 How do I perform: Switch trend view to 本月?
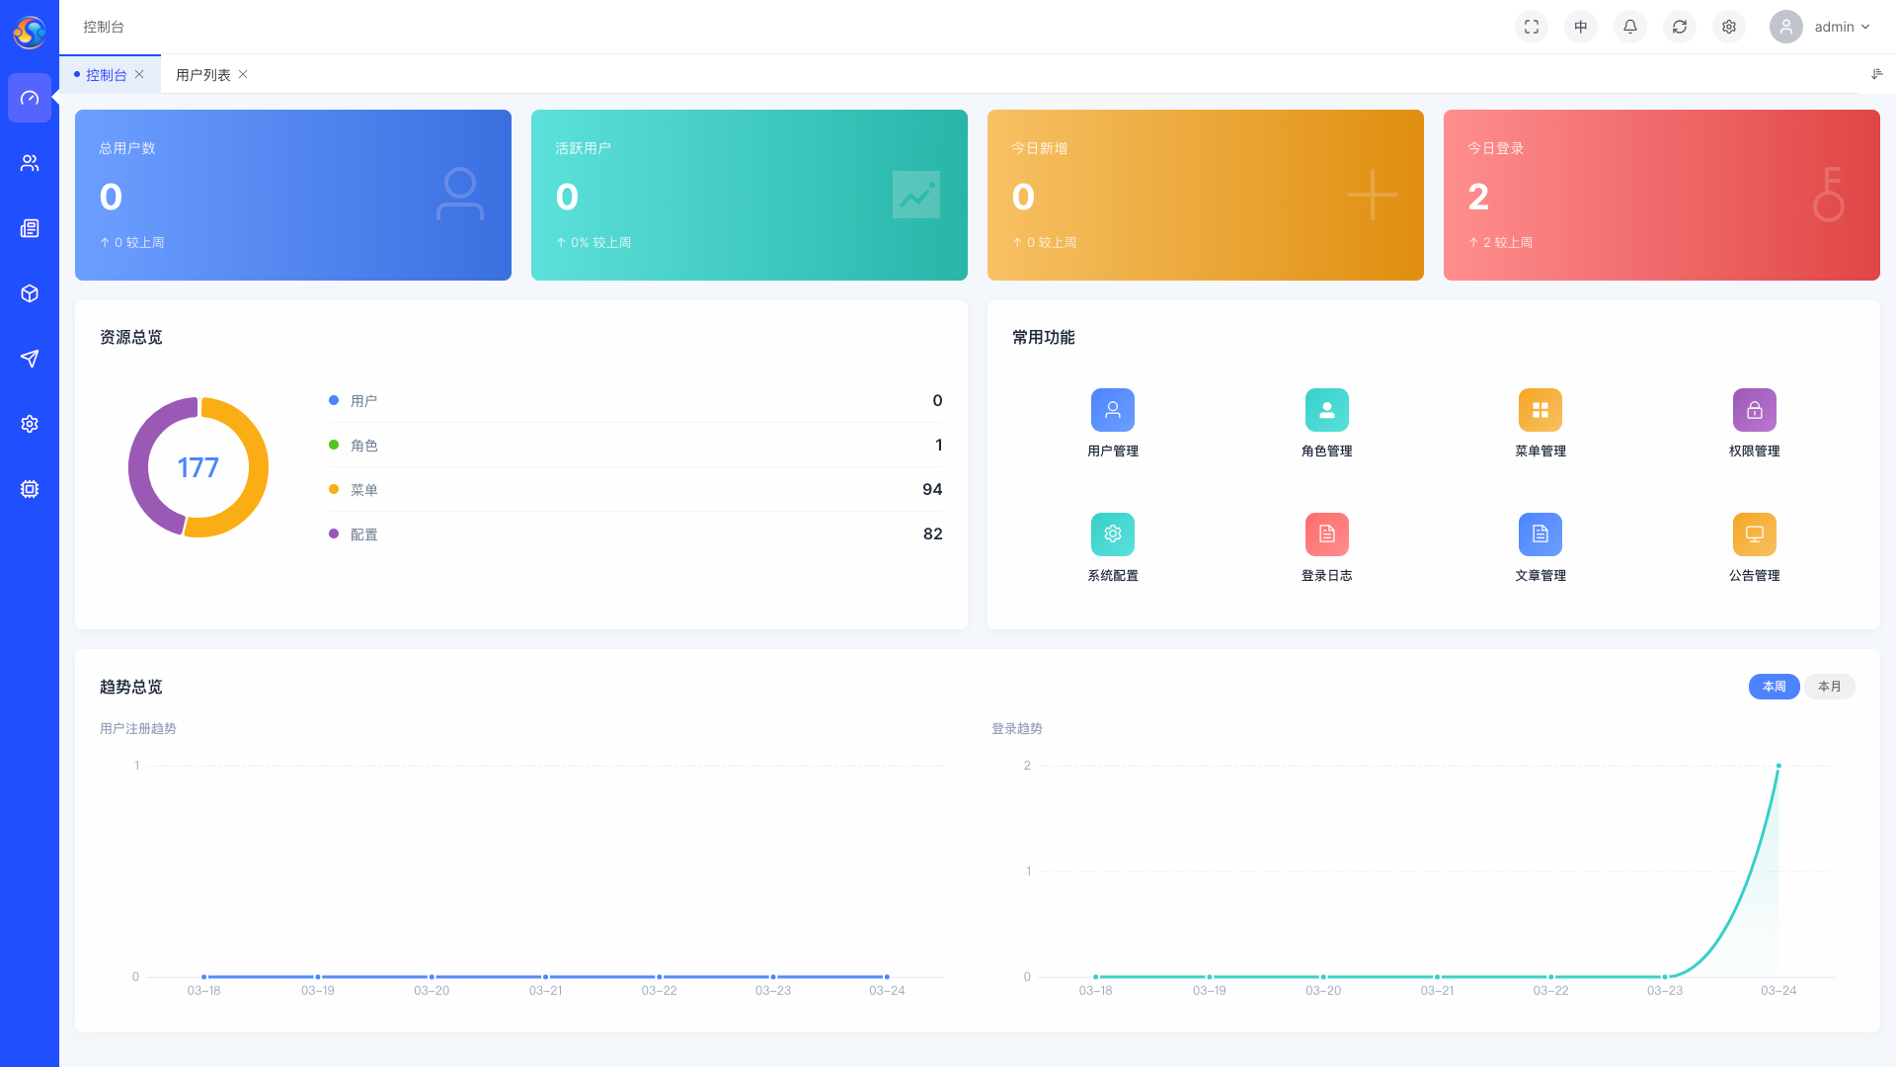pos(1829,687)
